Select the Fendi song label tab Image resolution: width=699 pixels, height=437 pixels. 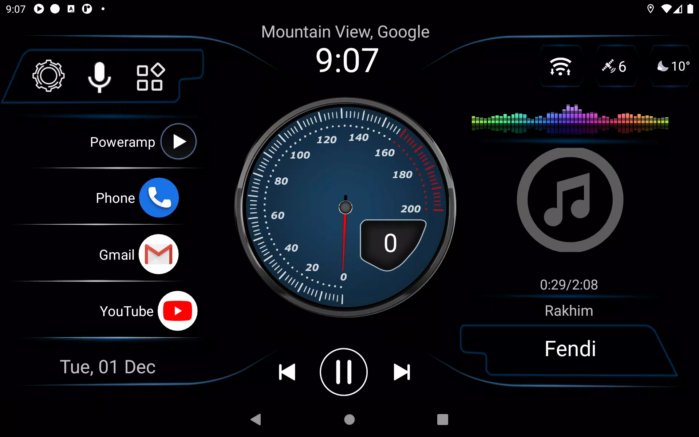click(x=570, y=348)
